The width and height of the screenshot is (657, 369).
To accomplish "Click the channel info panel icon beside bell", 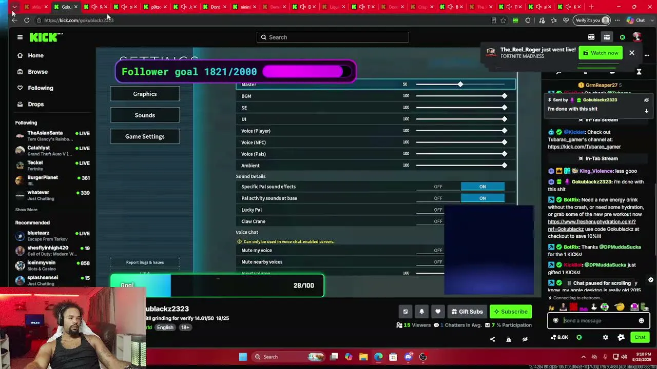I will point(405,312).
